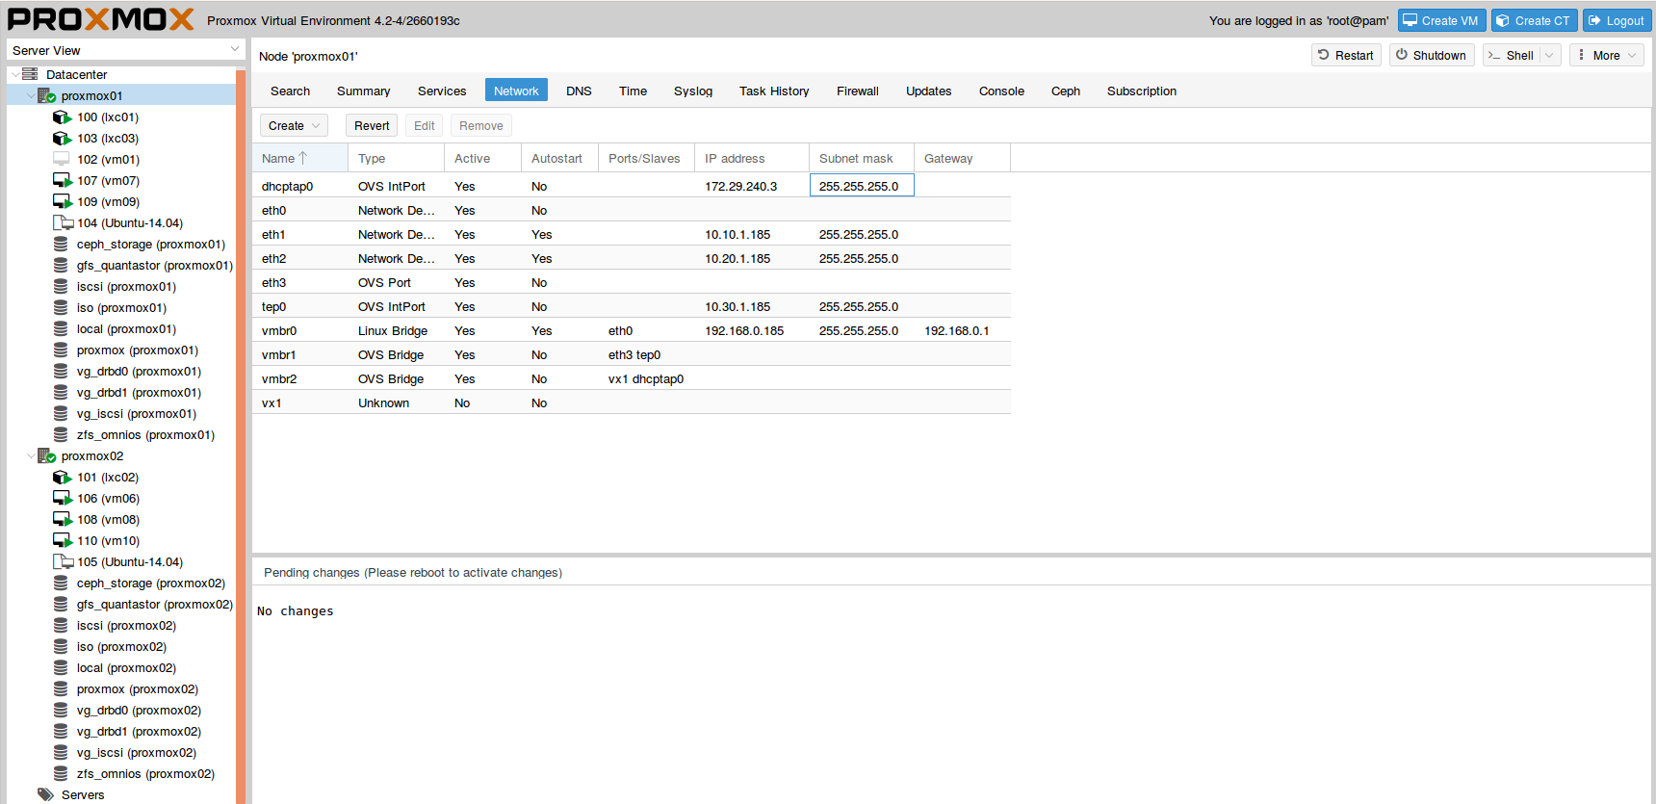Sort by the Name column header
1656x804 pixels.
click(284, 159)
